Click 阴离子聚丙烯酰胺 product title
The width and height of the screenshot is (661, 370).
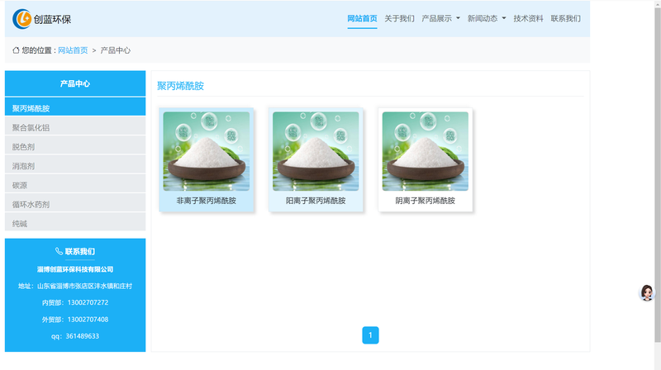tap(426, 201)
